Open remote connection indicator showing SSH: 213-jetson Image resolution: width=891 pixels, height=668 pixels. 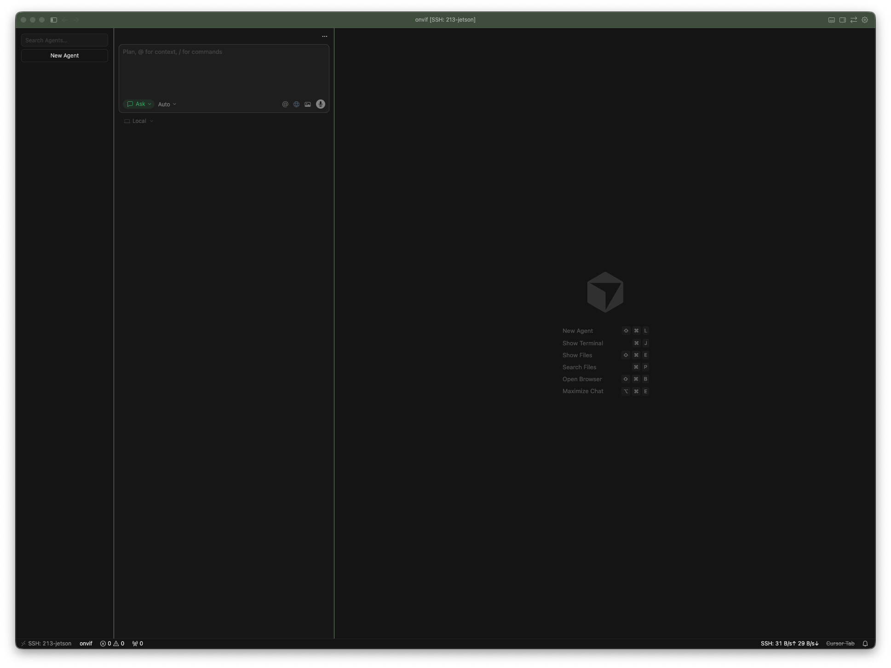[46, 643]
